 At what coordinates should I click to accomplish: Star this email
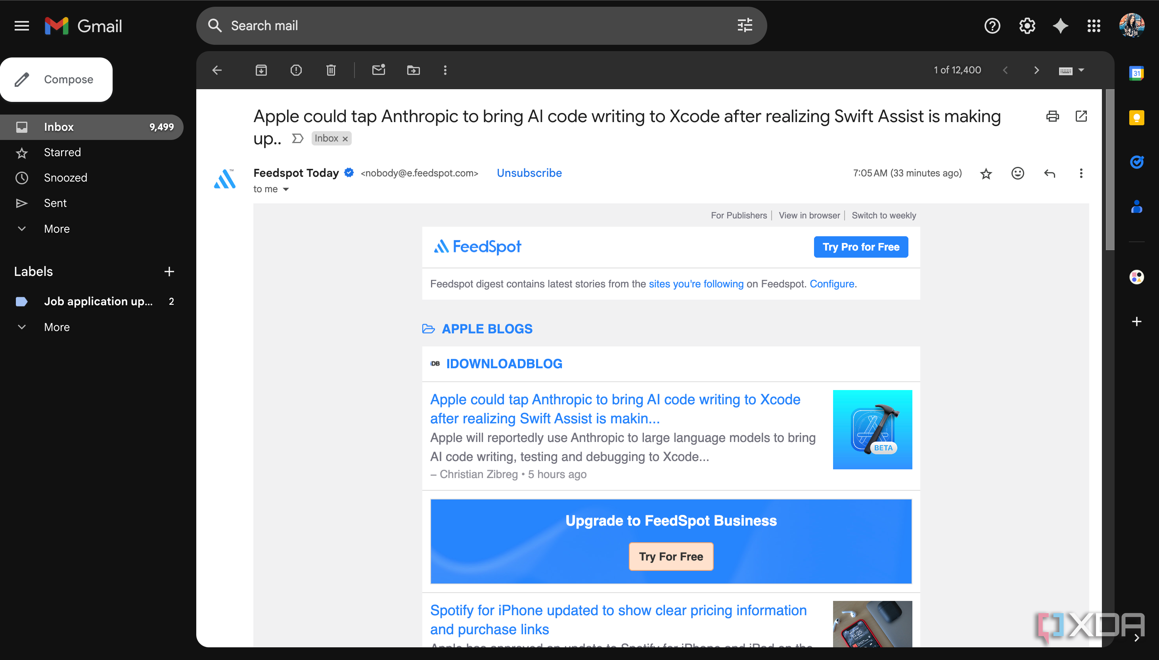[x=985, y=173]
